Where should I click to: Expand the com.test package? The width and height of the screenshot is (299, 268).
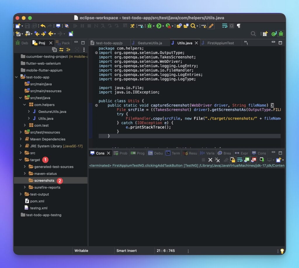click(x=25, y=125)
